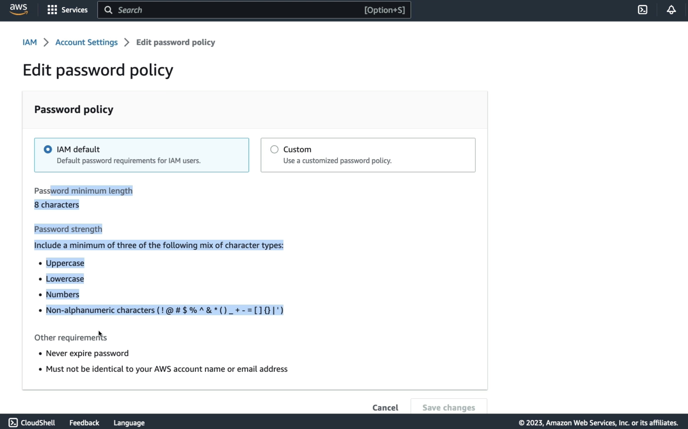688x429 pixels.
Task: Click the 'Must not be identical' requirement
Action: click(166, 369)
